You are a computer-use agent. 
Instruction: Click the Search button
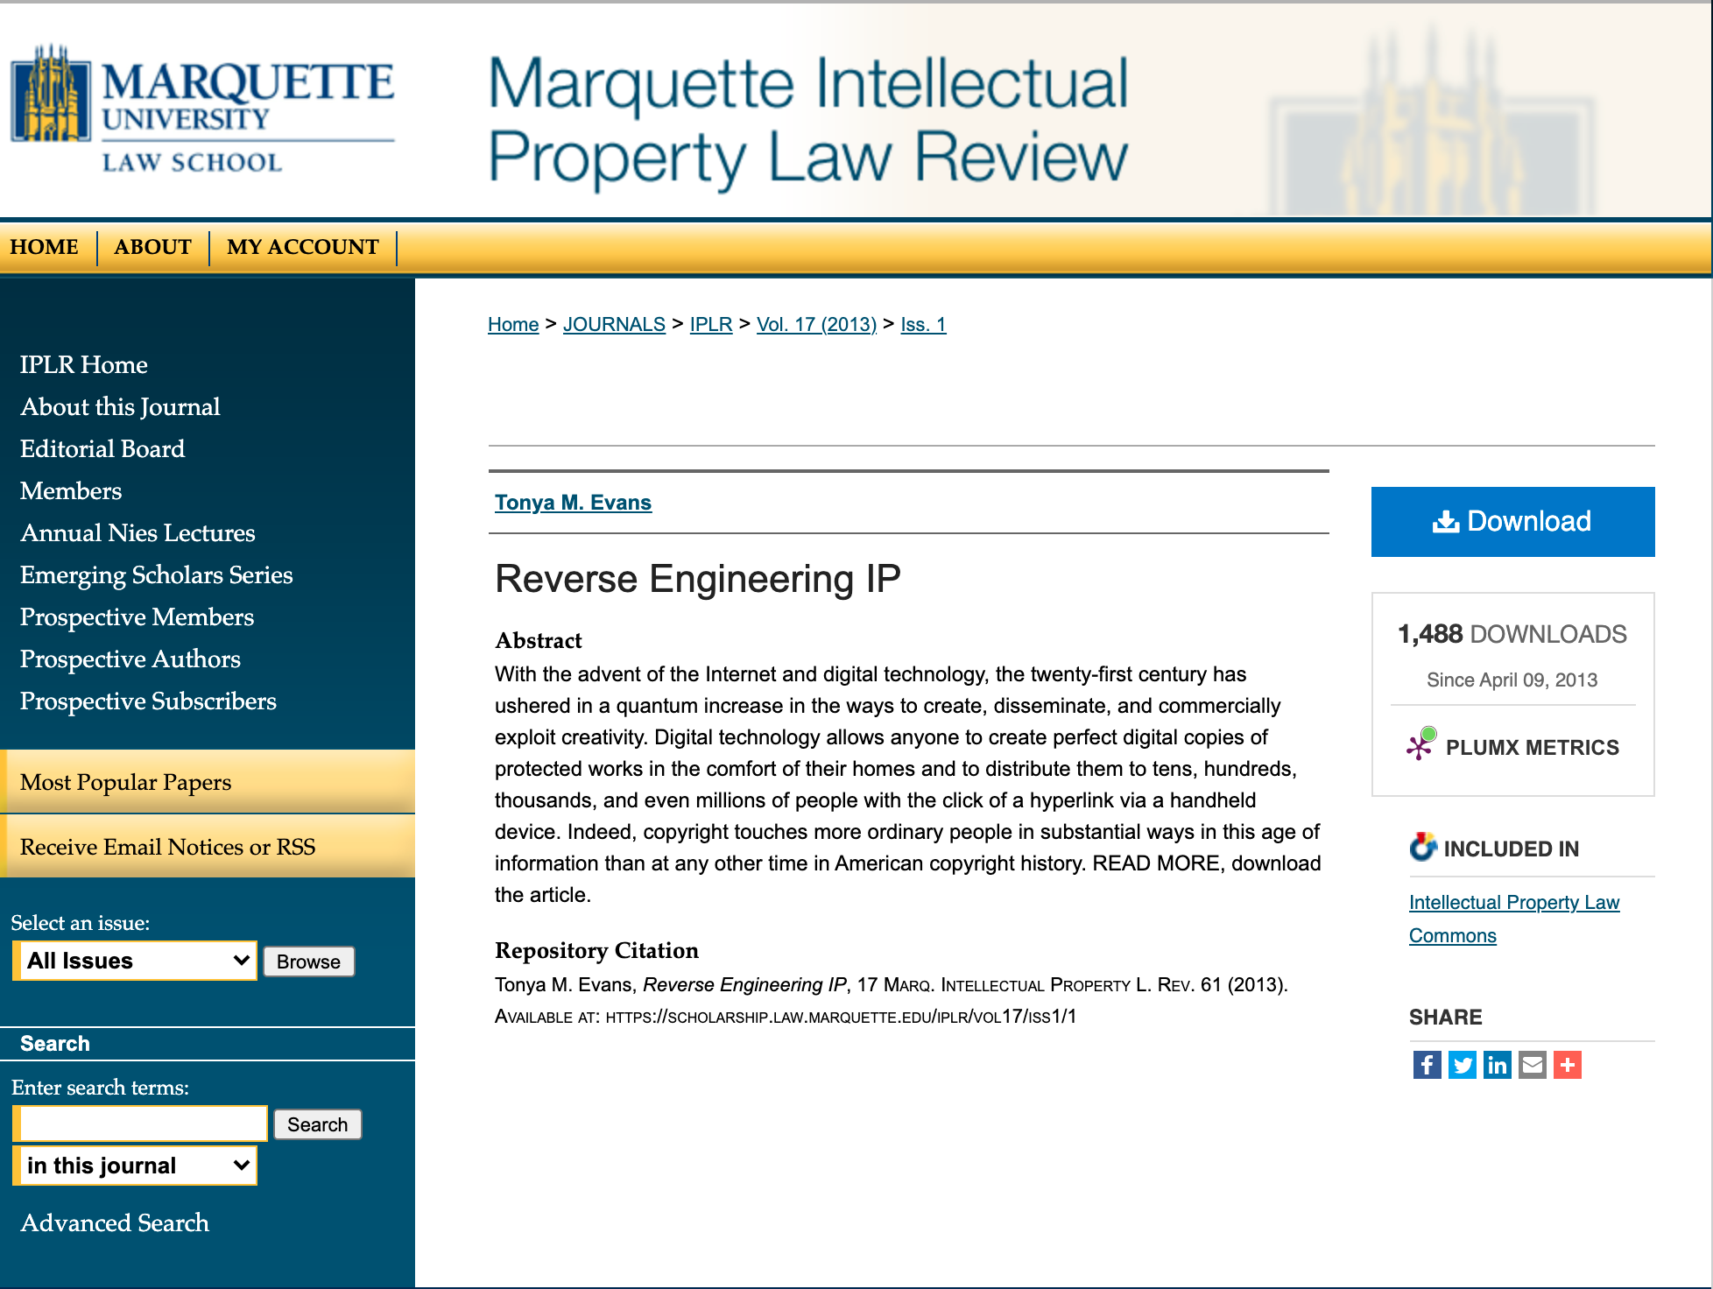click(317, 1124)
